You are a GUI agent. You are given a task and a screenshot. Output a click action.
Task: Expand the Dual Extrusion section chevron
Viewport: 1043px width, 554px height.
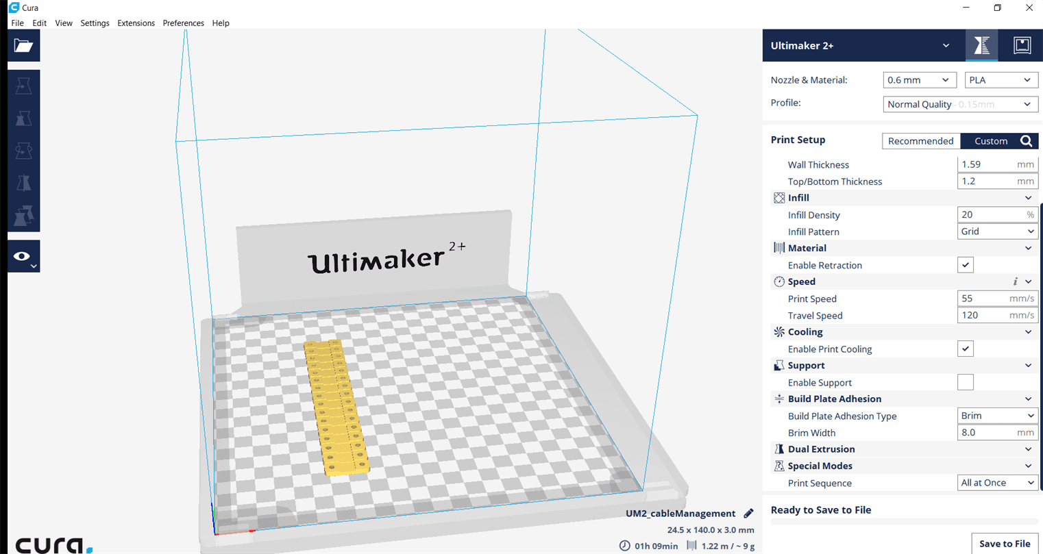click(x=1028, y=449)
